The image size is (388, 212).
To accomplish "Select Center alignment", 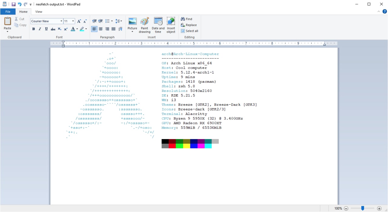I will pyautogui.click(x=101, y=29).
